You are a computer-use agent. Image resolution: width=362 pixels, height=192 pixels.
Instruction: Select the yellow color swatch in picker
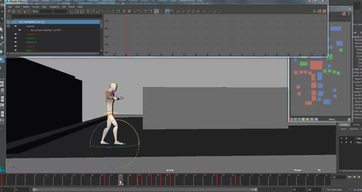[x=303, y=119]
